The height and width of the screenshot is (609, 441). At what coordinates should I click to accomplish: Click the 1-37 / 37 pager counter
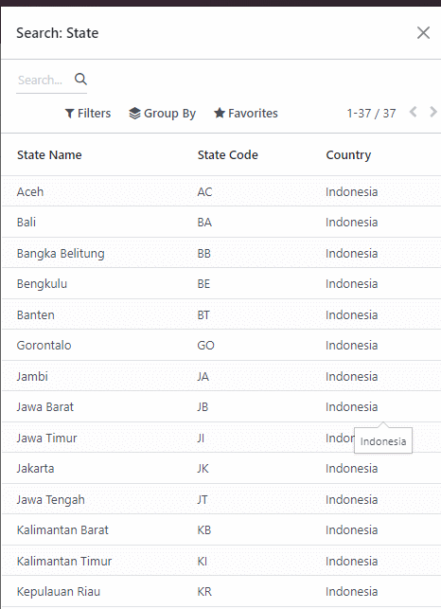click(x=371, y=114)
